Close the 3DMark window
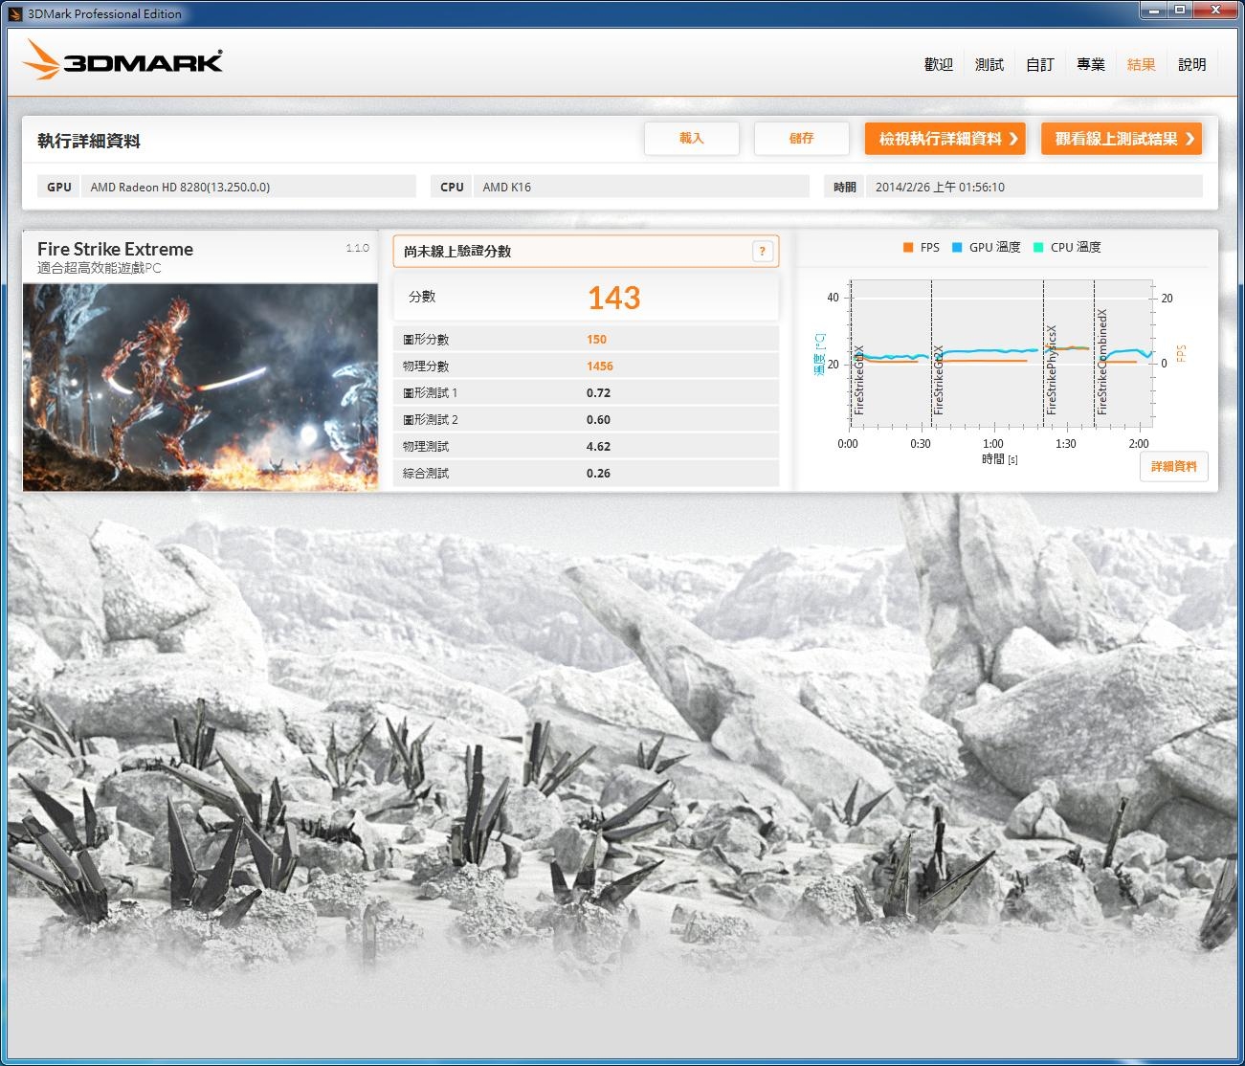The width and height of the screenshot is (1245, 1066). (x=1214, y=11)
